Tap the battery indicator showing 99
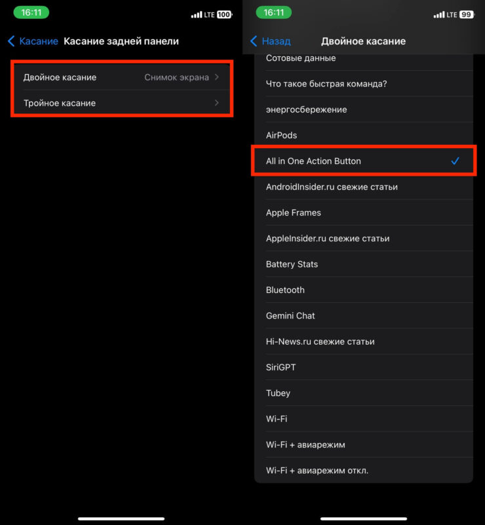Viewport: 485px width, 525px height. [466, 14]
